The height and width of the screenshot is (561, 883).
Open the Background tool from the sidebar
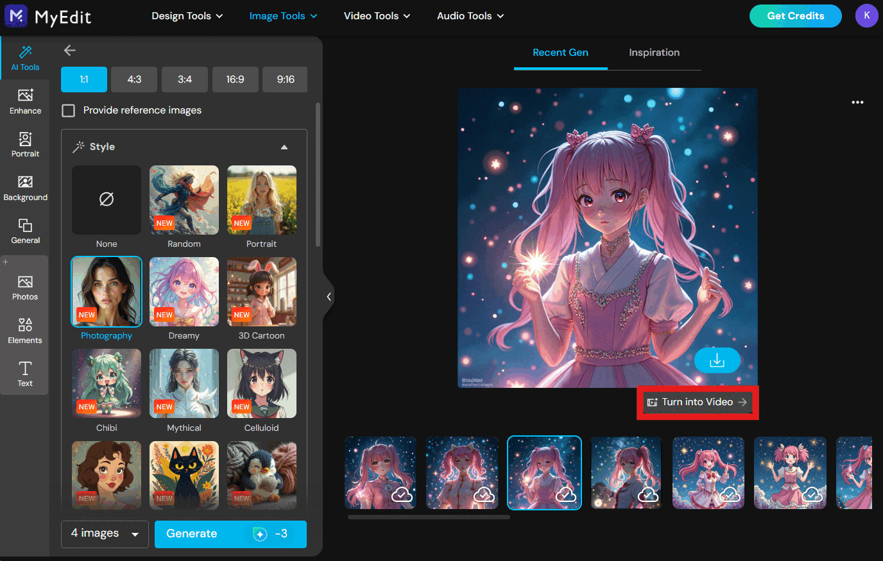pyautogui.click(x=25, y=187)
